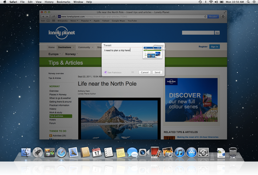Viewport: 258px width, 175px height.
Task: Open the Google Maps bookmark
Action: [118, 21]
